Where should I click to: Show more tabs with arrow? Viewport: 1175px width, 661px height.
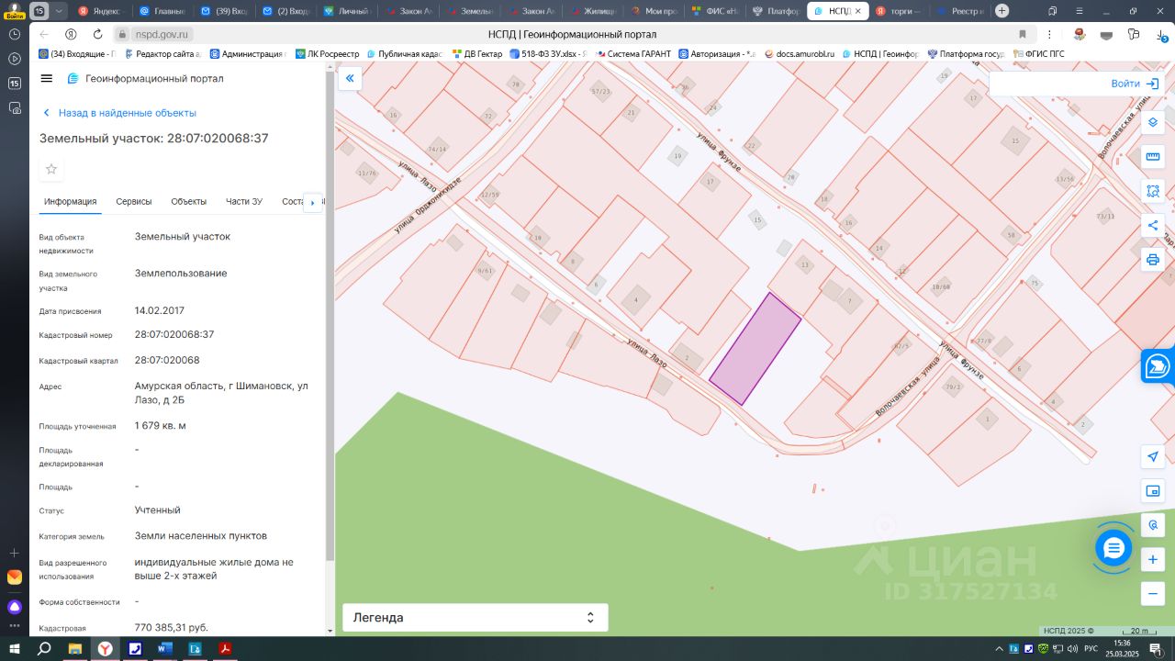[312, 202]
